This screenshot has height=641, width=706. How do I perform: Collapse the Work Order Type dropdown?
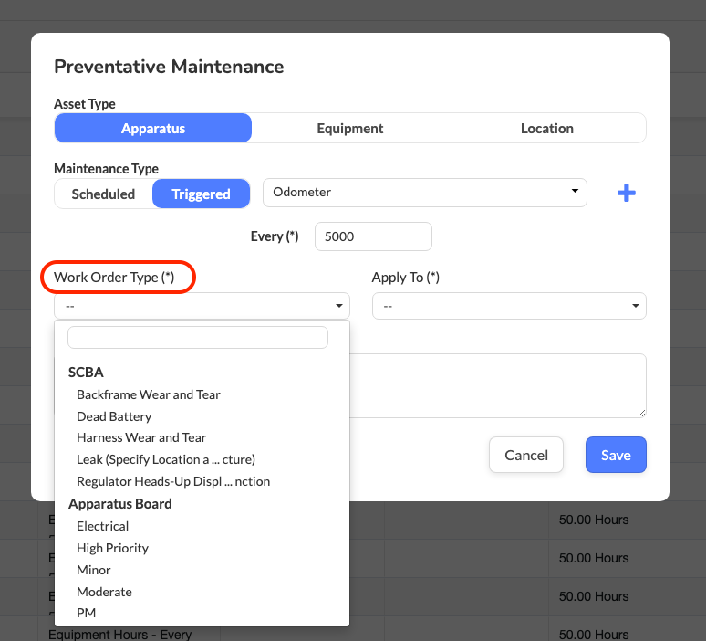(202, 306)
